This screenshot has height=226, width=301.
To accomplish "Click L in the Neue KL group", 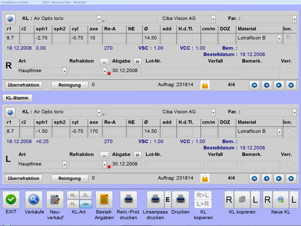I will click(x=294, y=200).
